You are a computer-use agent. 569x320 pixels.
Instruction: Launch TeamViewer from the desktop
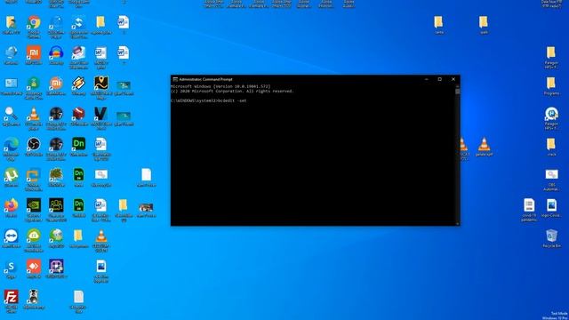pos(12,238)
